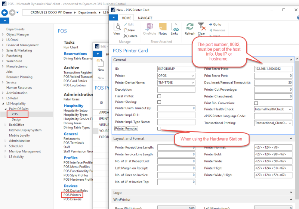The height and width of the screenshot is (209, 299).
Task: Open Printer Health Check dropdown
Action: [290, 109]
